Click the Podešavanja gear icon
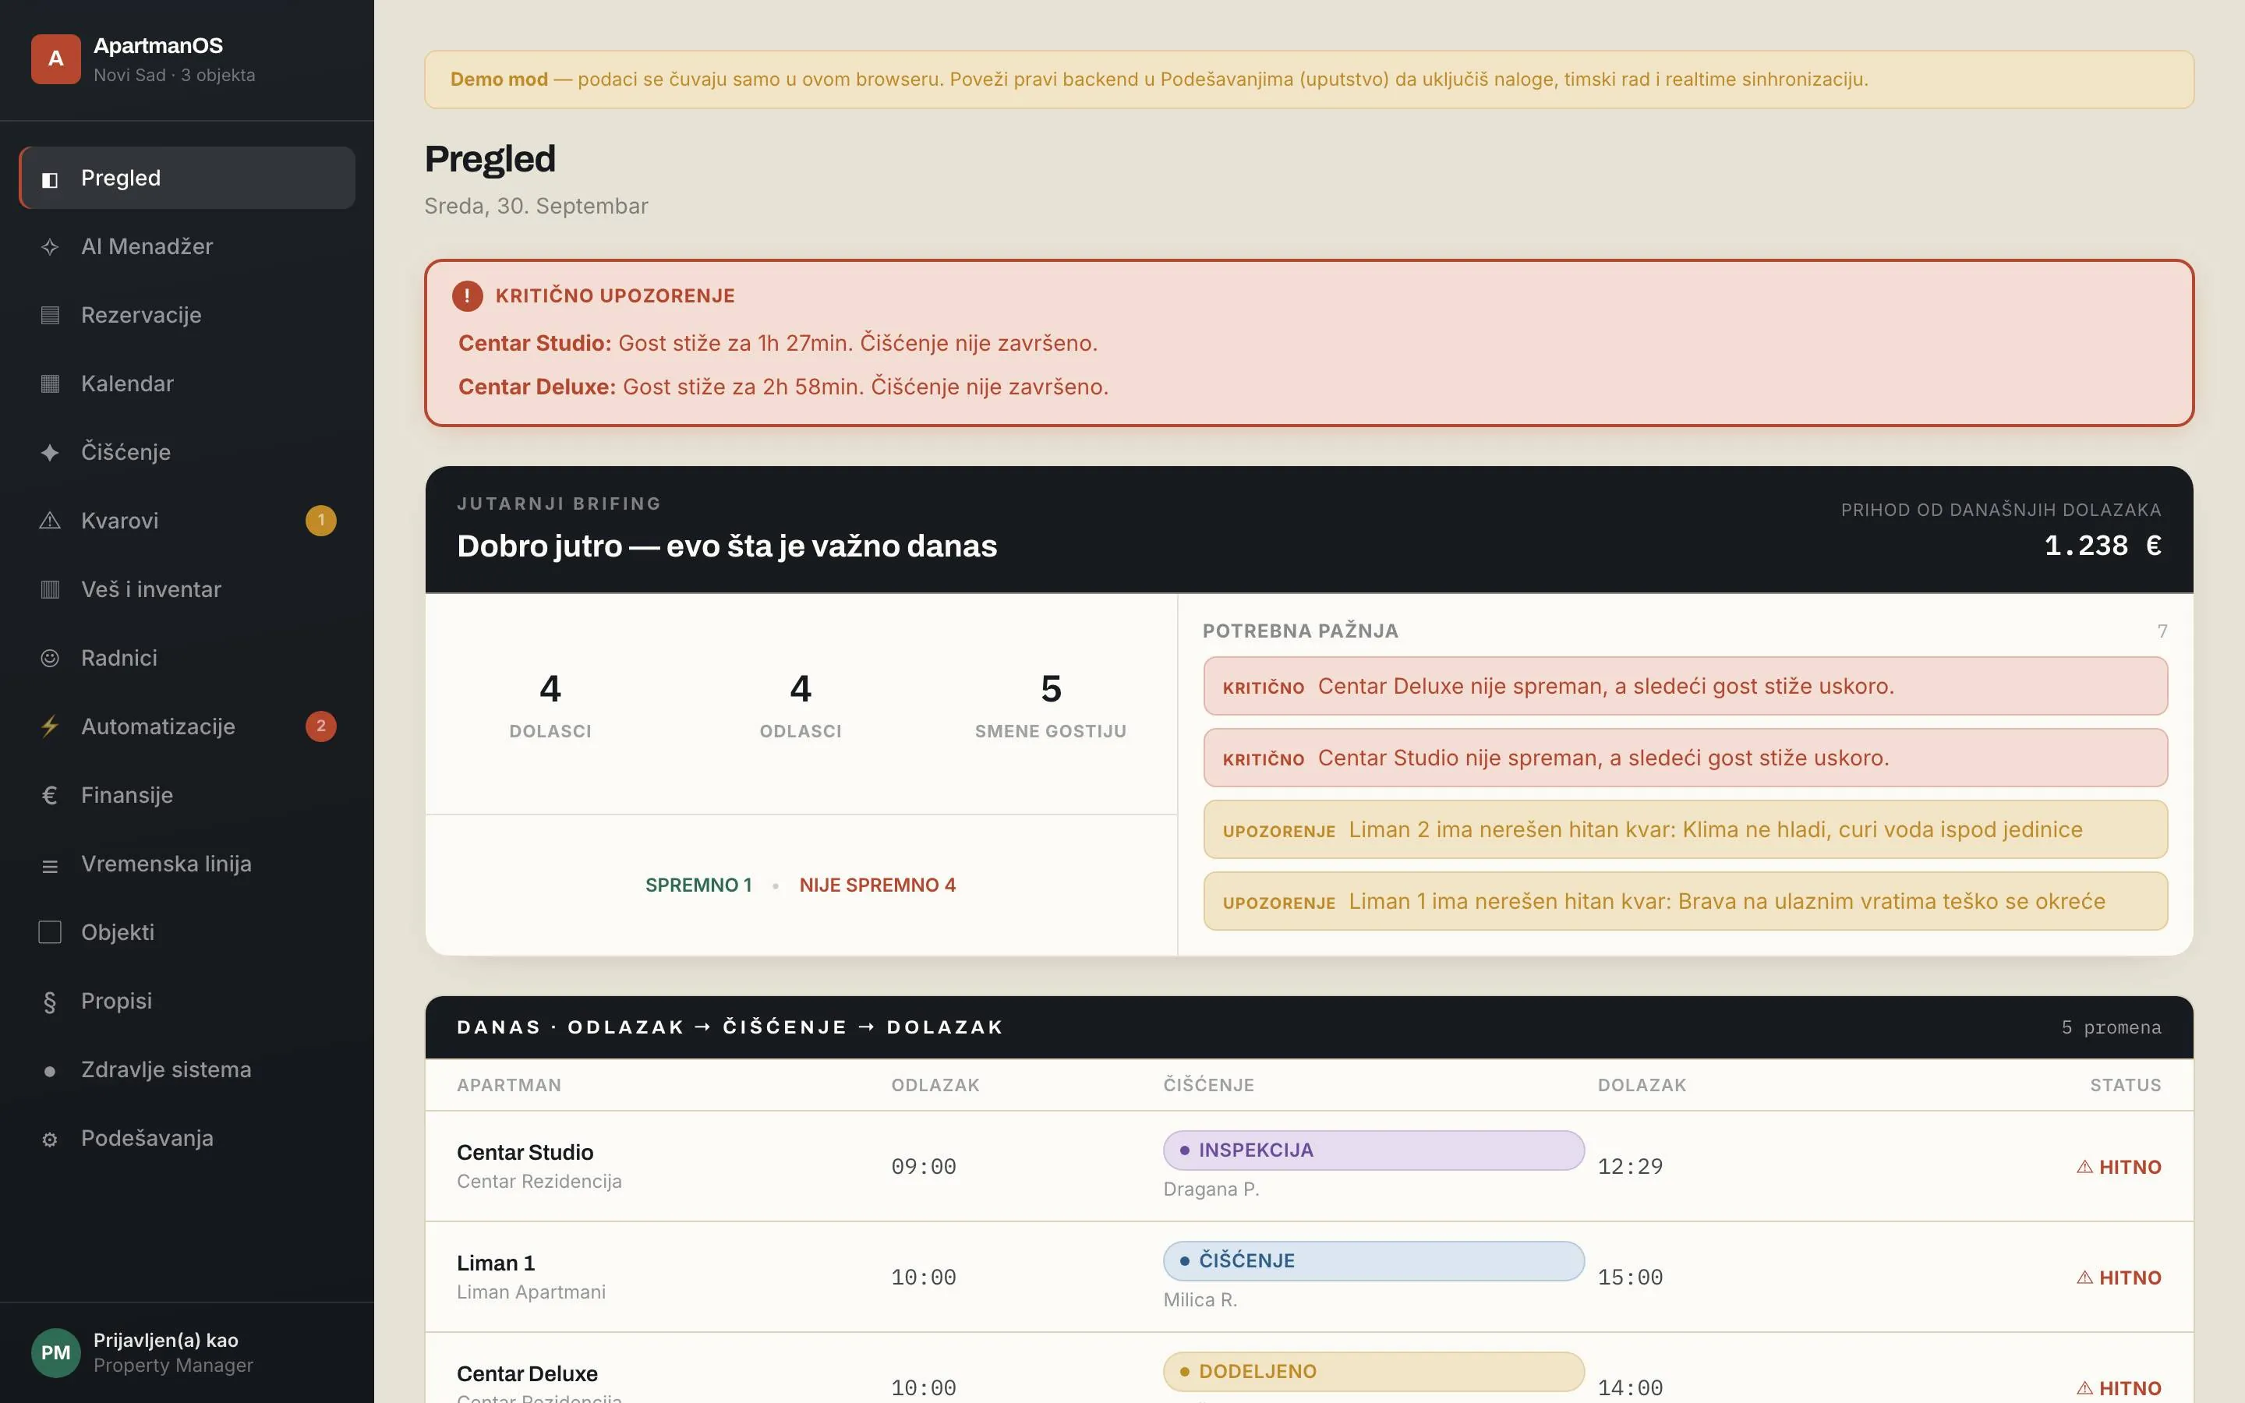2245x1403 pixels. (x=50, y=1140)
